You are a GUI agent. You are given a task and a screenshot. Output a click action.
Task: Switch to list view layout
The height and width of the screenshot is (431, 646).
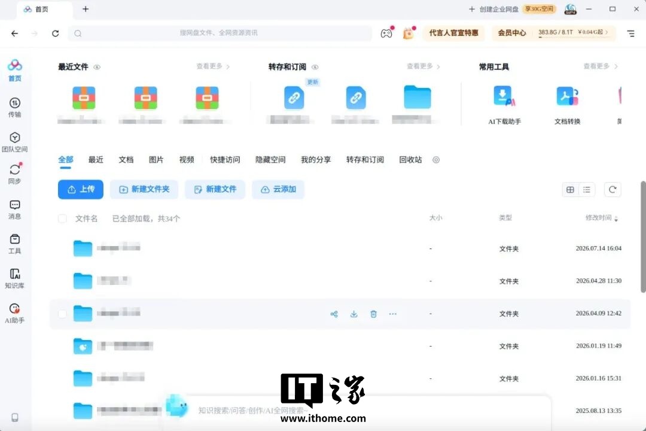click(587, 190)
